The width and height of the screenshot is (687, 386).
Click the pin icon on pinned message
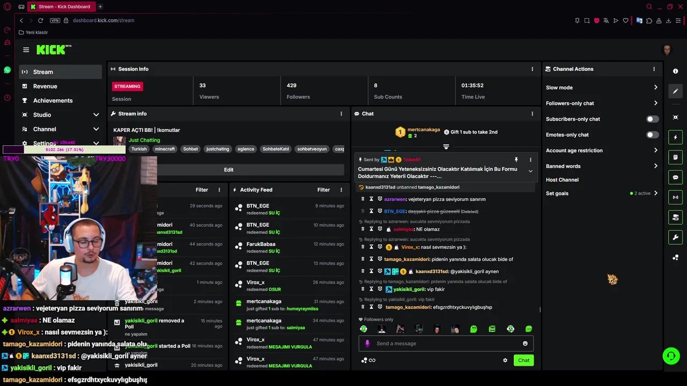coord(516,160)
